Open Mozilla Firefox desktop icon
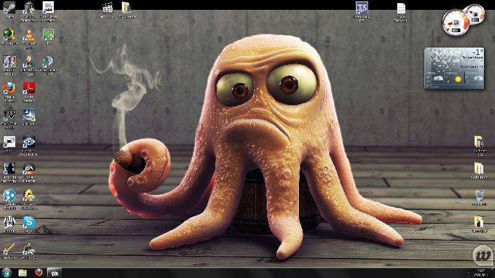 point(9,88)
